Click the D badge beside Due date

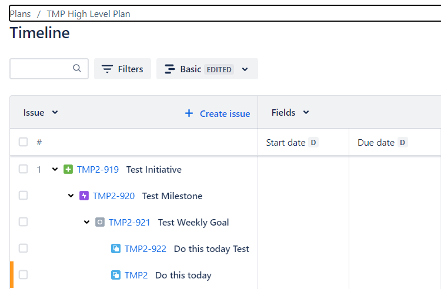click(402, 142)
